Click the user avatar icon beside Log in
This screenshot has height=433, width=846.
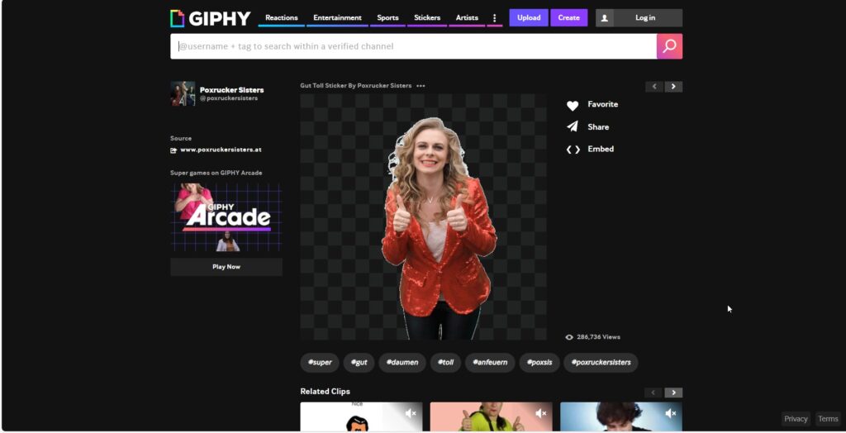(604, 18)
